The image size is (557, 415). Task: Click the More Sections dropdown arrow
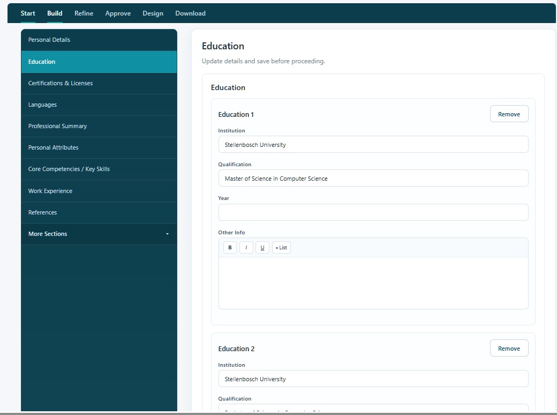(x=167, y=234)
